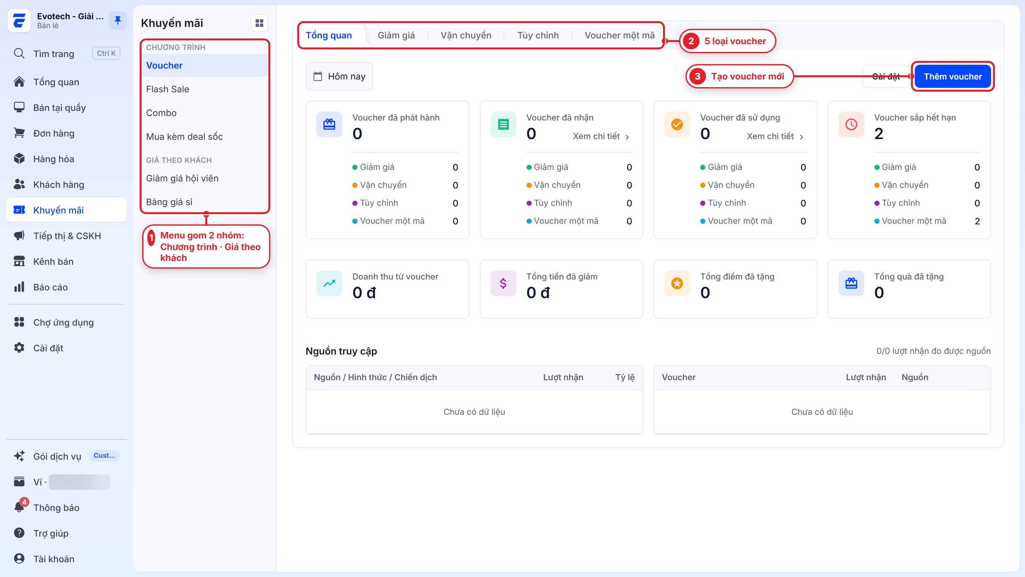Open the Tài khoản account icon
Viewport: 1025px width, 577px height.
(x=19, y=558)
